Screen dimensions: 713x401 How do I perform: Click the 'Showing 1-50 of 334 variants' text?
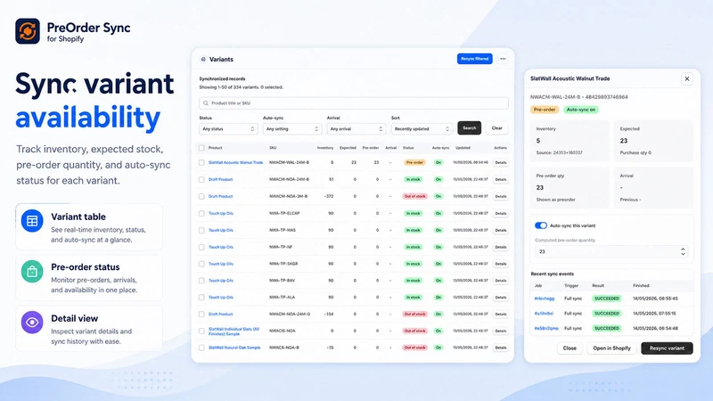point(241,87)
